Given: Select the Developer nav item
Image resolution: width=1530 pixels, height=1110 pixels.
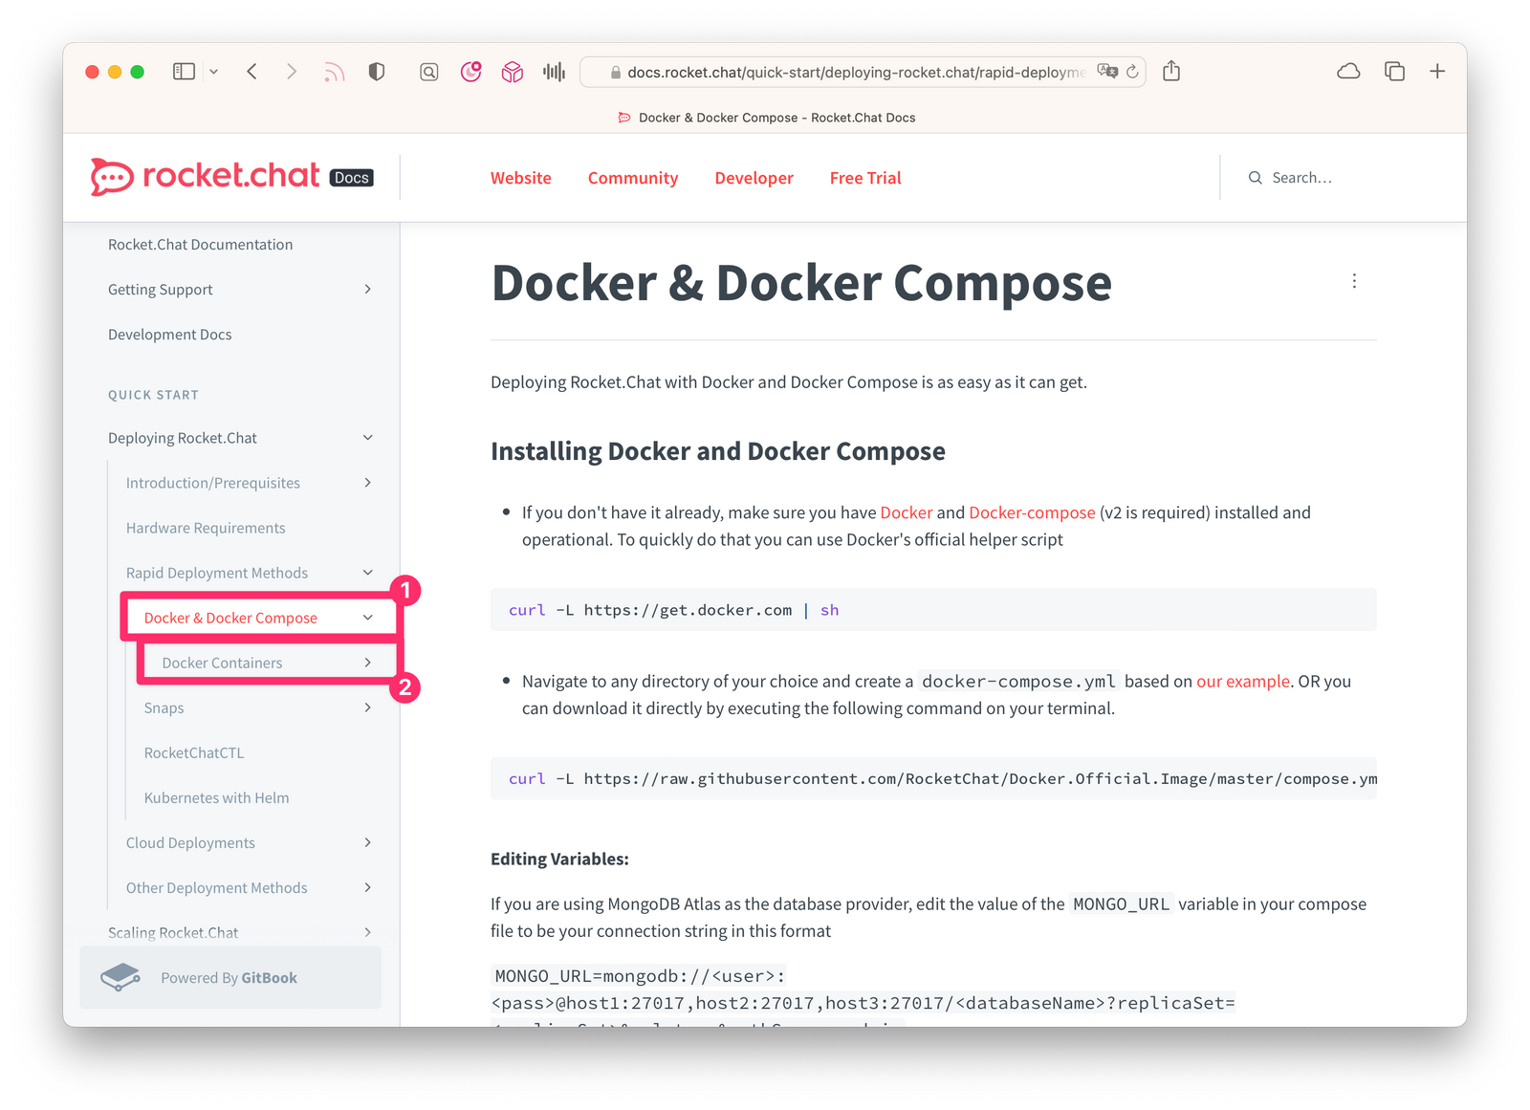Looking at the screenshot, I should pyautogui.click(x=754, y=178).
